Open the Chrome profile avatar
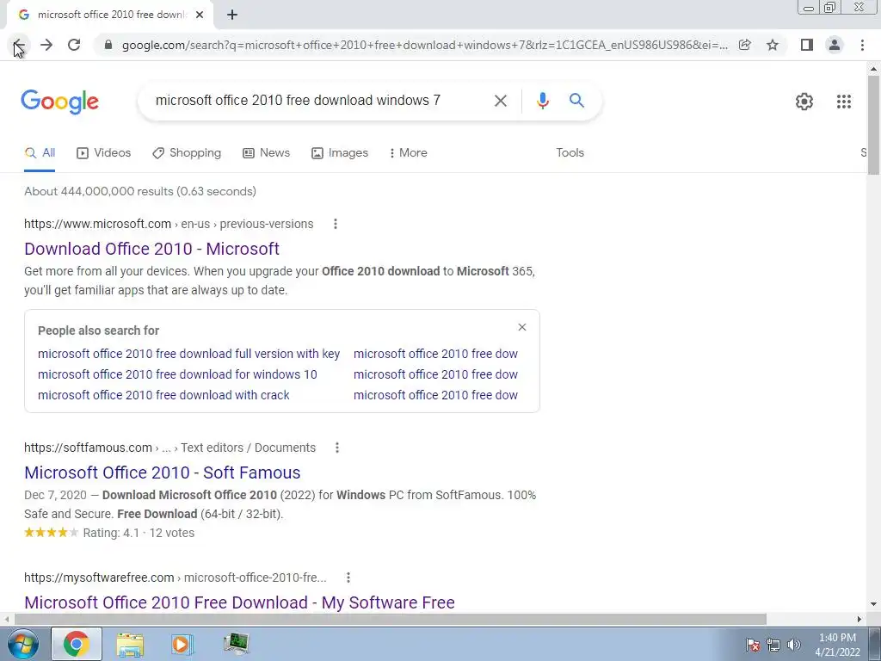The image size is (881, 661). pos(835,45)
